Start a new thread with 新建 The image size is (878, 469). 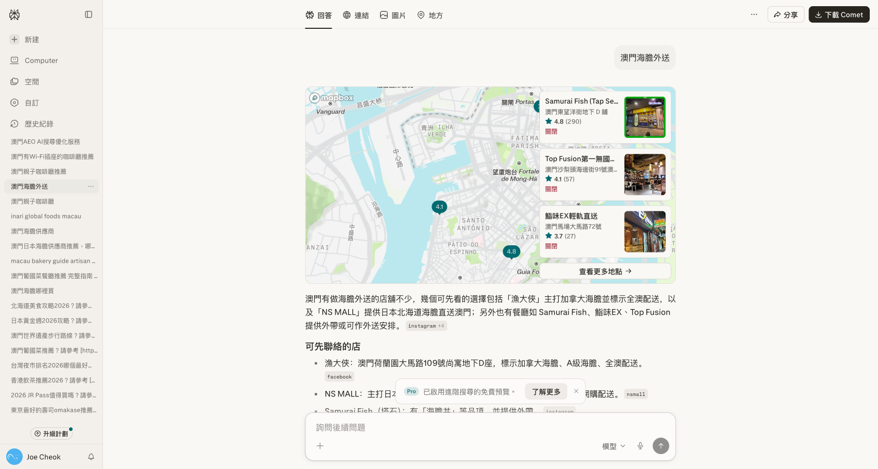pos(25,40)
